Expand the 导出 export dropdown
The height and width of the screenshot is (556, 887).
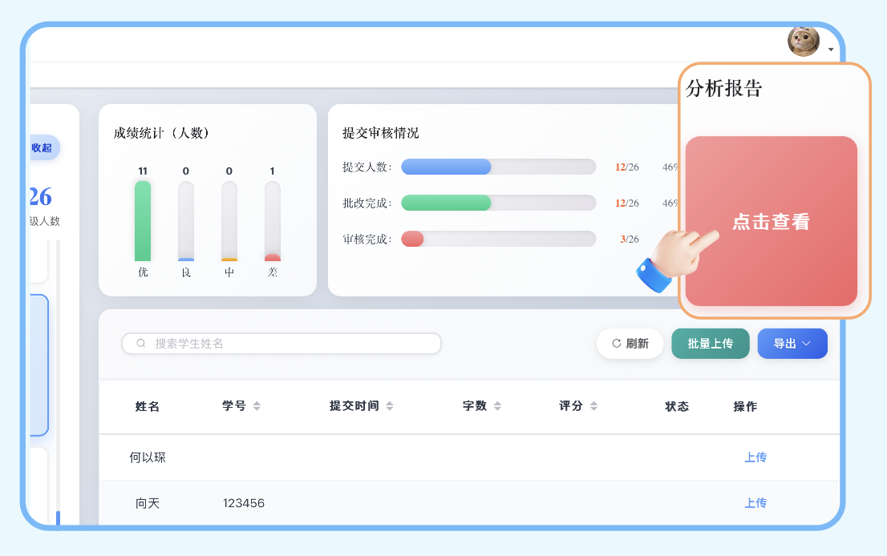(792, 344)
